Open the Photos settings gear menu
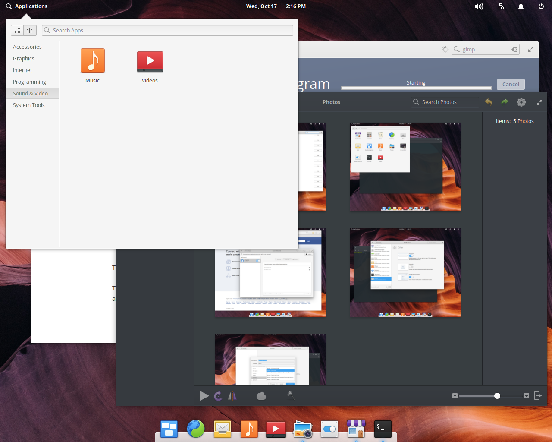Image resolution: width=552 pixels, height=442 pixels. (x=521, y=102)
